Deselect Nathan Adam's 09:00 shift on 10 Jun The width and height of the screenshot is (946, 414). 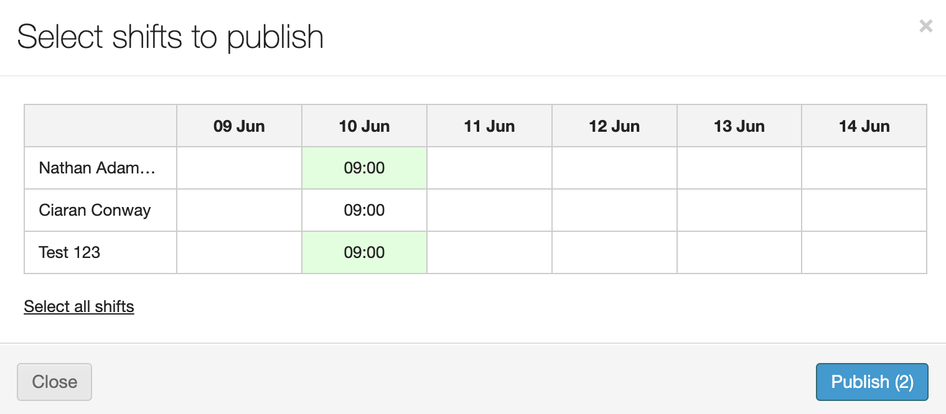[x=364, y=168]
